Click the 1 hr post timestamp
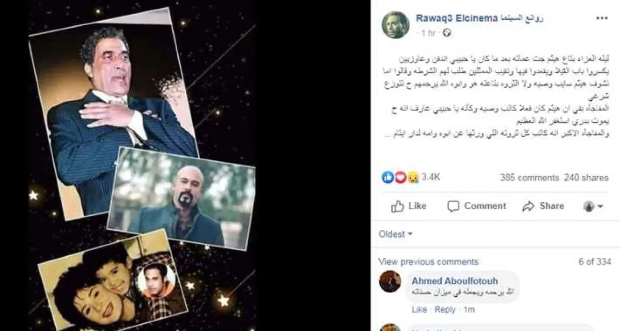The width and height of the screenshot is (620, 331). point(428,33)
